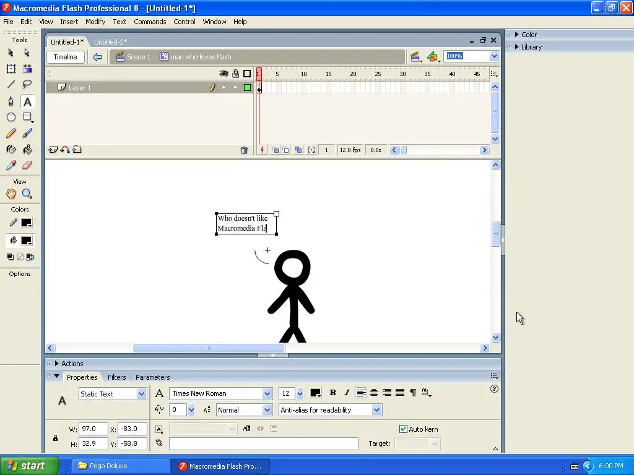This screenshot has width=634, height=475.
Task: Open the letter spacing dropdown arrow
Action: [191, 410]
